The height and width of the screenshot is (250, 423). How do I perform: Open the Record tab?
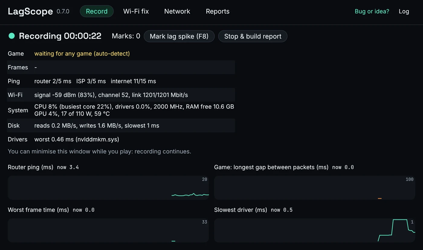(97, 11)
